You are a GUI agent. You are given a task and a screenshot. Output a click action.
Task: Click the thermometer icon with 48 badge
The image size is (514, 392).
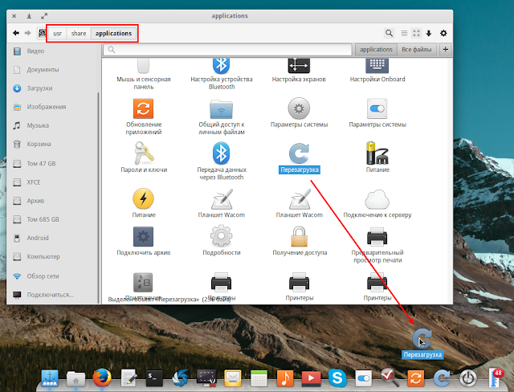(x=496, y=378)
